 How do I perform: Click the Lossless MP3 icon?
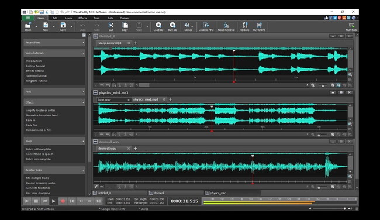(x=206, y=26)
